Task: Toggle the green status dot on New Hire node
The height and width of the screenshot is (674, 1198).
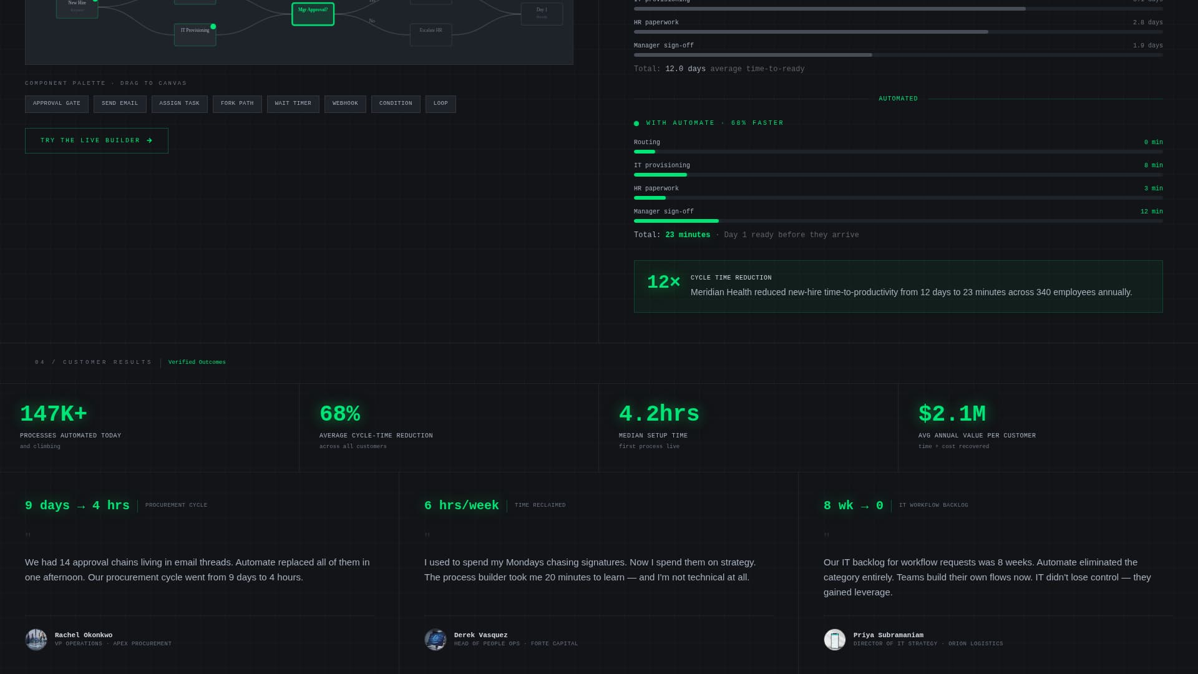Action: click(x=95, y=2)
